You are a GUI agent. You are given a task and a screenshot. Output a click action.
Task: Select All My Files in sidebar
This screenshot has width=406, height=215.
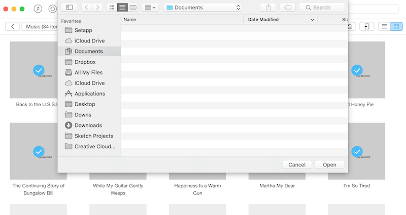pos(89,72)
